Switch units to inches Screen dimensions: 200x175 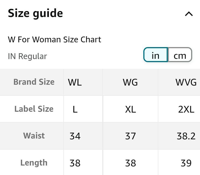156,55
